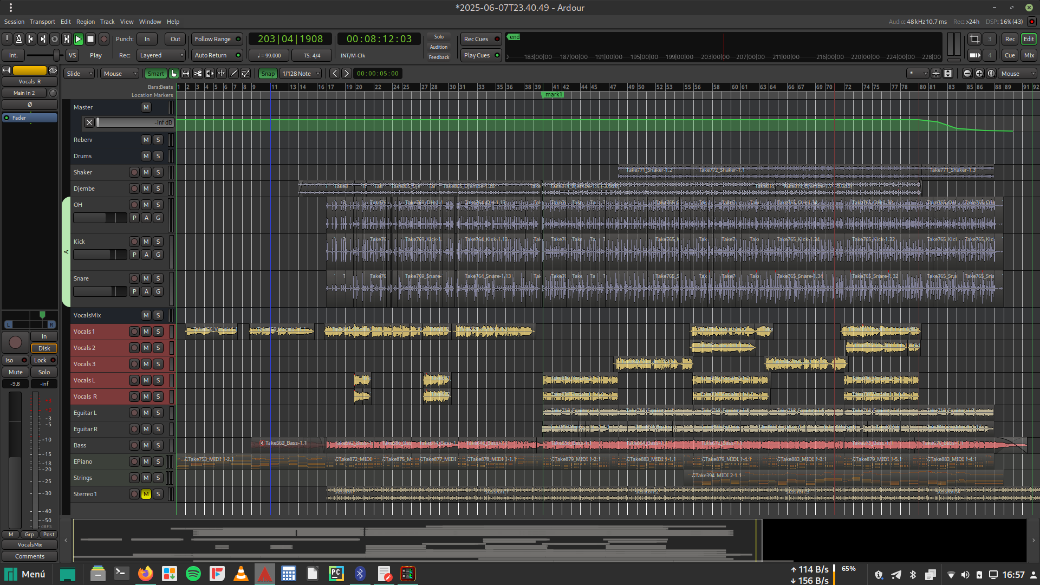Viewport: 1040px width, 585px height.
Task: Open the Layered record mode dropdown
Action: tap(160, 55)
